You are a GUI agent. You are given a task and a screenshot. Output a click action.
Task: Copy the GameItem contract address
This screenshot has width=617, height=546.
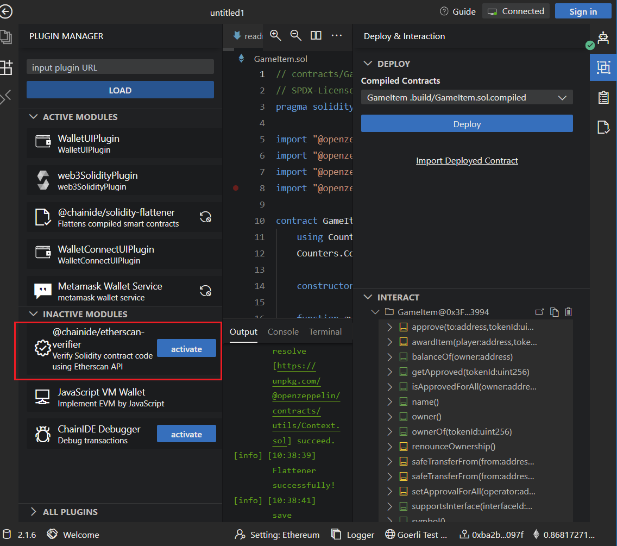(x=554, y=312)
